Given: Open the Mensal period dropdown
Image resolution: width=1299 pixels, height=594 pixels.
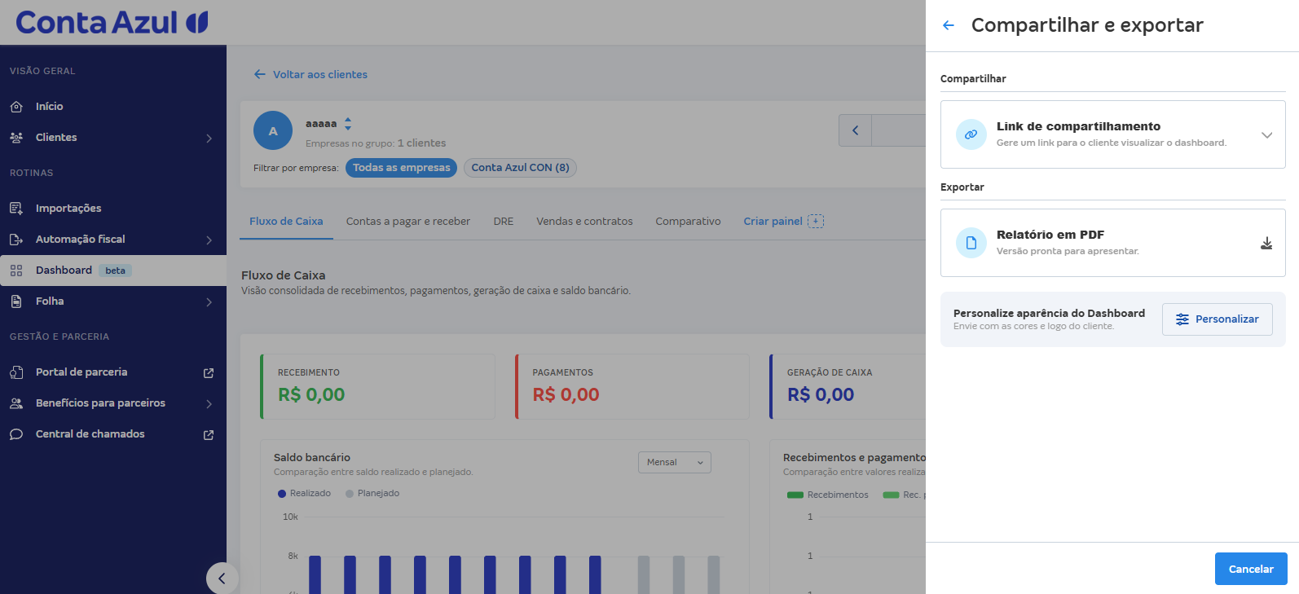Looking at the screenshot, I should click(675, 462).
